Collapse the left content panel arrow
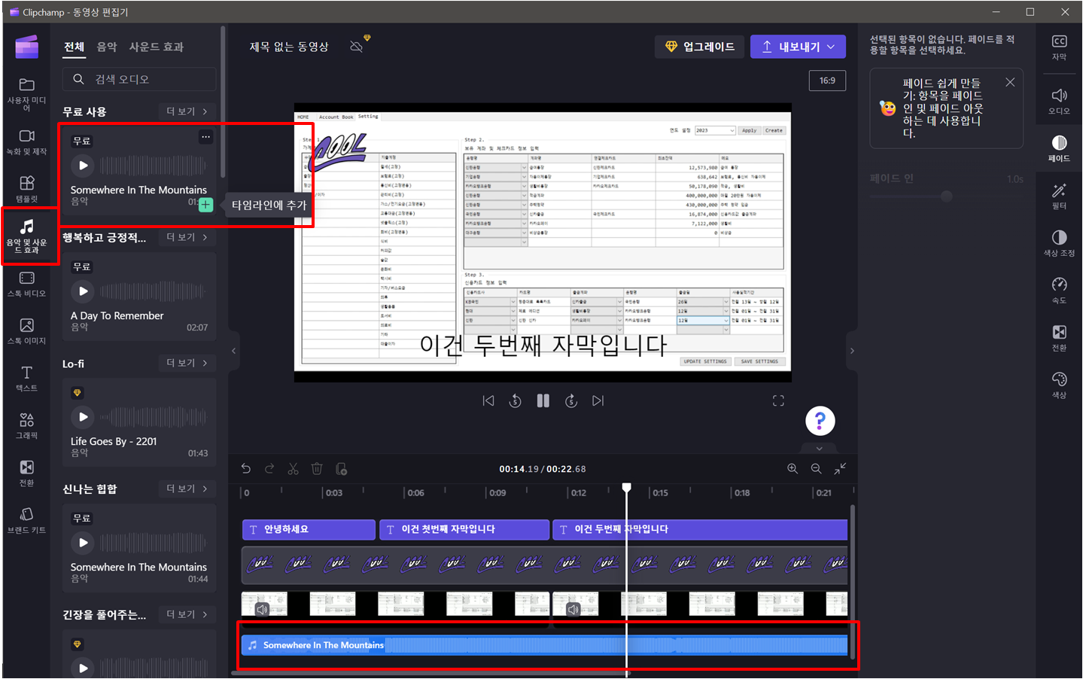The image size is (1083, 679). click(x=233, y=351)
